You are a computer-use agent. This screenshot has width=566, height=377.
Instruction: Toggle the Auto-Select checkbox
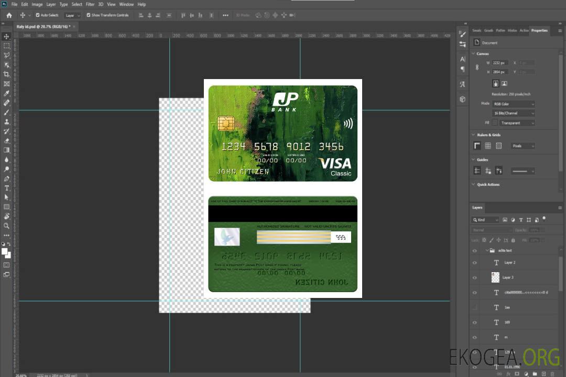click(38, 15)
